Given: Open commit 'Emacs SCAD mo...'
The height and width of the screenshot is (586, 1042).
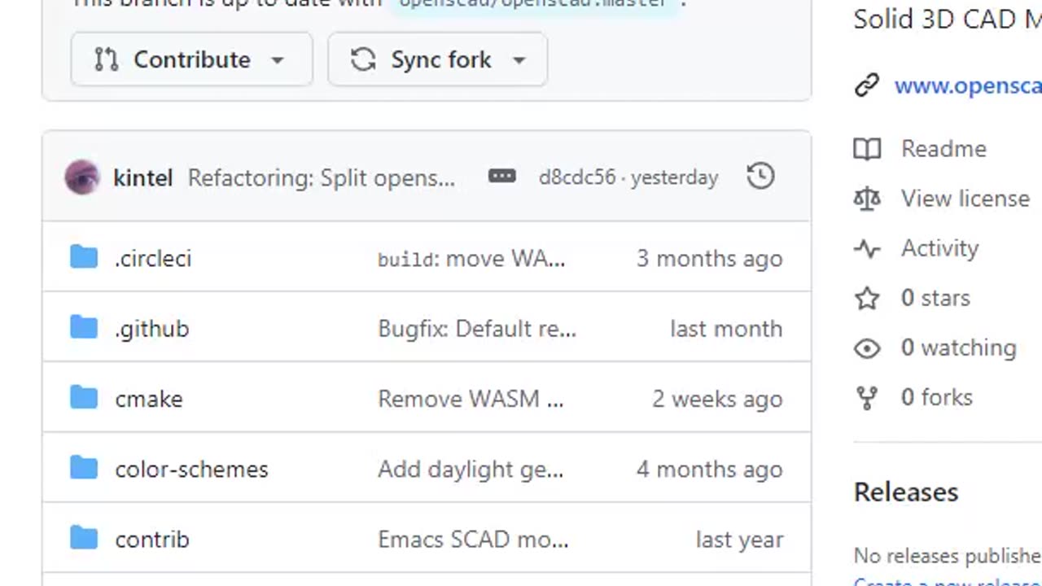Looking at the screenshot, I should click(473, 540).
